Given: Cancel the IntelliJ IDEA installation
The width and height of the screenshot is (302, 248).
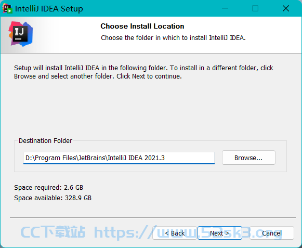Looking at the screenshot, I should click(x=272, y=233).
